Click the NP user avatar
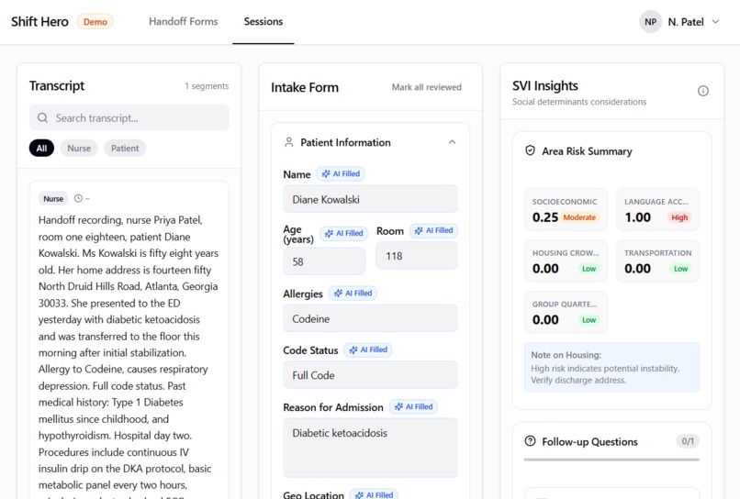The height and width of the screenshot is (499, 740). pos(650,22)
